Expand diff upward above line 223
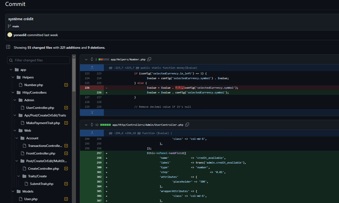 [92, 68]
